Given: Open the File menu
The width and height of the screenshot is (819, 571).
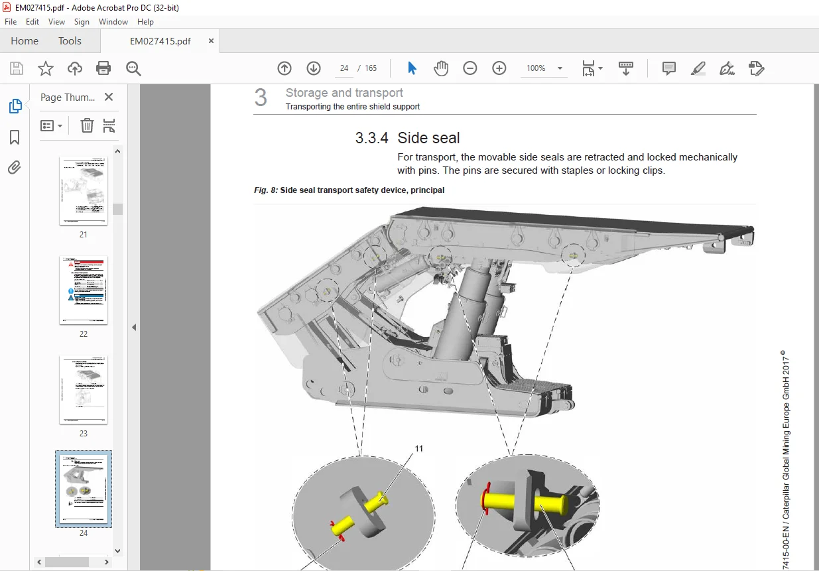Looking at the screenshot, I should click(x=11, y=22).
